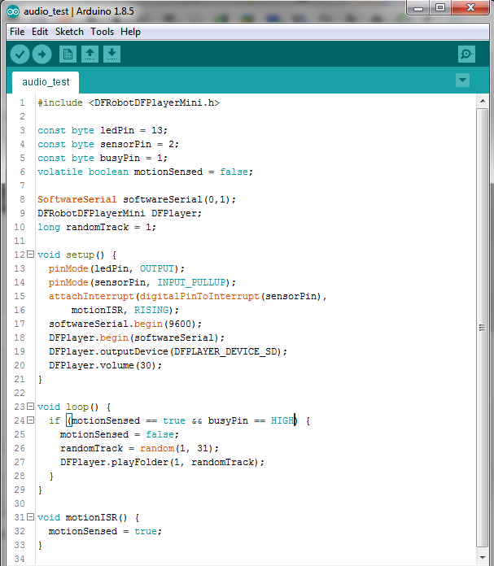The image size is (494, 566).
Task: Click the vertical scrollbar thumb
Action: (x=483, y=328)
